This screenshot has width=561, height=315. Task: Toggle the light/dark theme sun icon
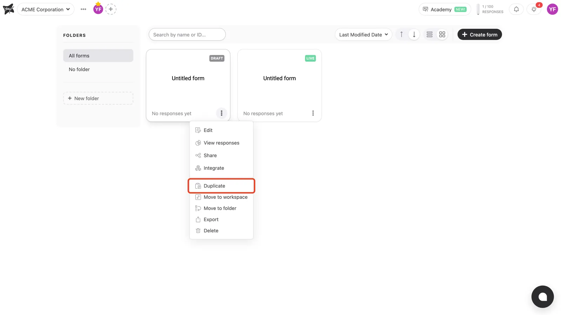click(x=534, y=9)
